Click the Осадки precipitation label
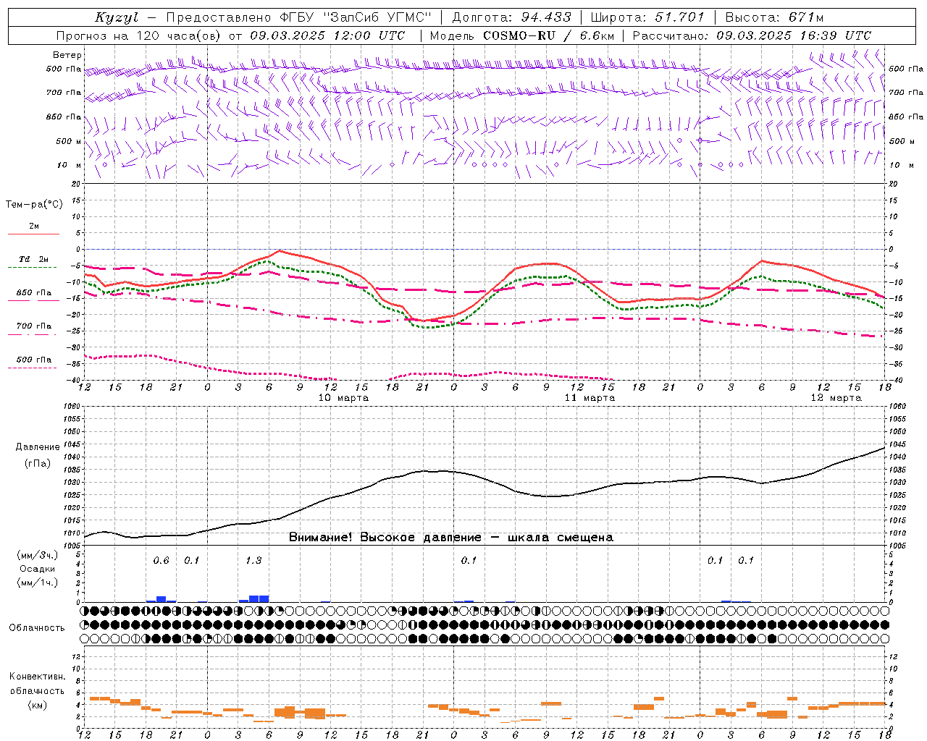 click(38, 569)
